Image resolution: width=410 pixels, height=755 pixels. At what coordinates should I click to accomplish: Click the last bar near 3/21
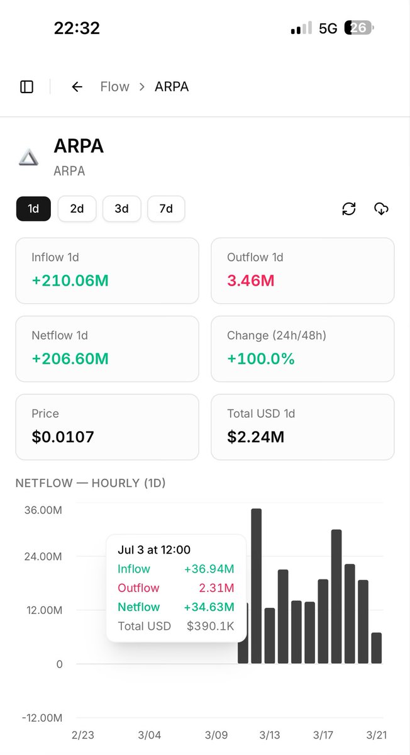pos(376,648)
